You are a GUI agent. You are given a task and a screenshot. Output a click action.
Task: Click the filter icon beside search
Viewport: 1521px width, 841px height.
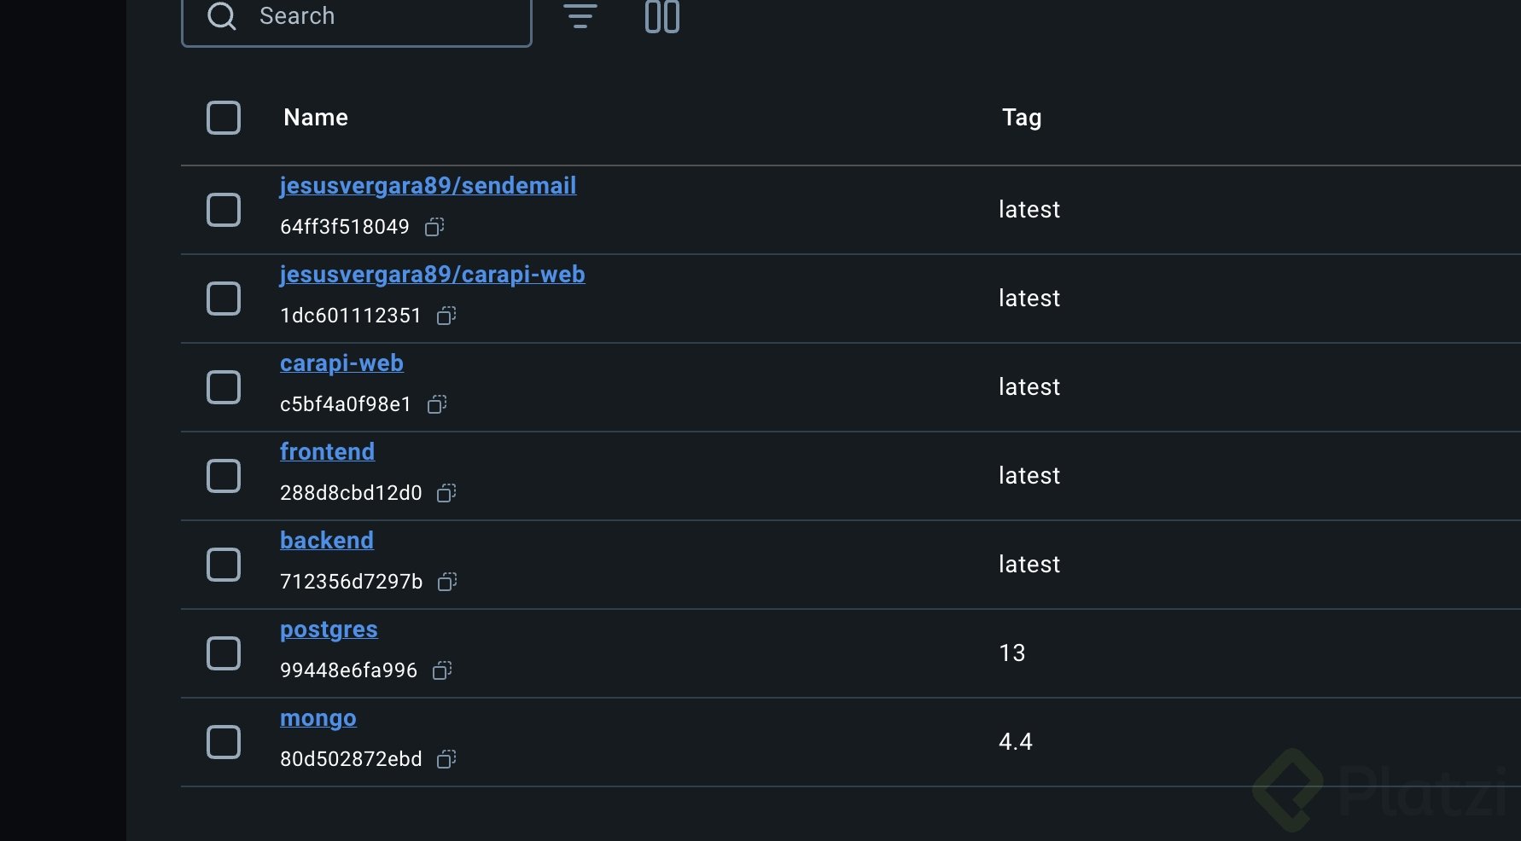point(580,16)
